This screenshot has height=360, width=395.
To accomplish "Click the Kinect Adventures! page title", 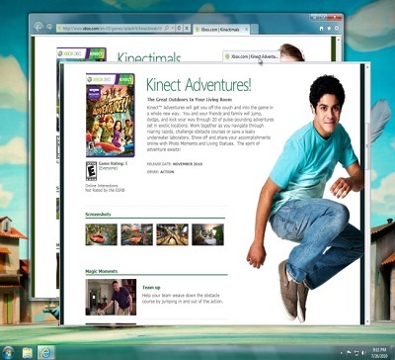I will click(x=198, y=85).
